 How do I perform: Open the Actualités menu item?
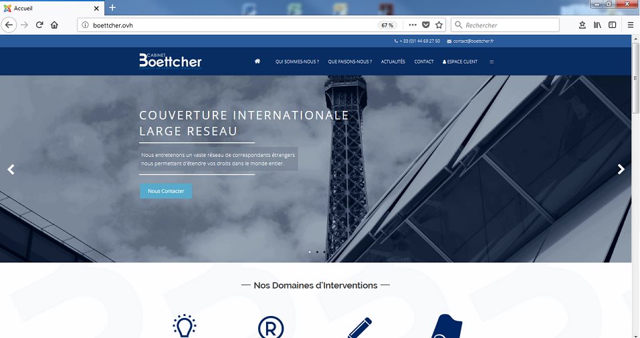[393, 61]
